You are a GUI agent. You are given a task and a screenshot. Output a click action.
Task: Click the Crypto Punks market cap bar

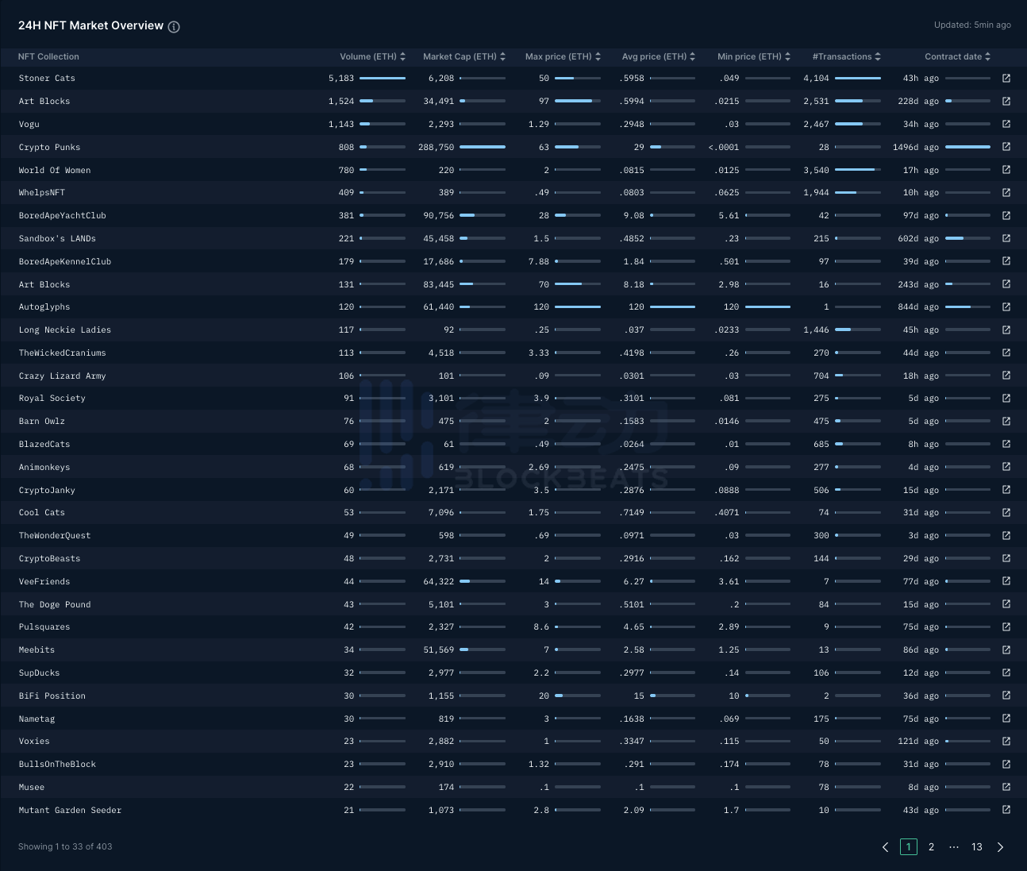click(483, 147)
